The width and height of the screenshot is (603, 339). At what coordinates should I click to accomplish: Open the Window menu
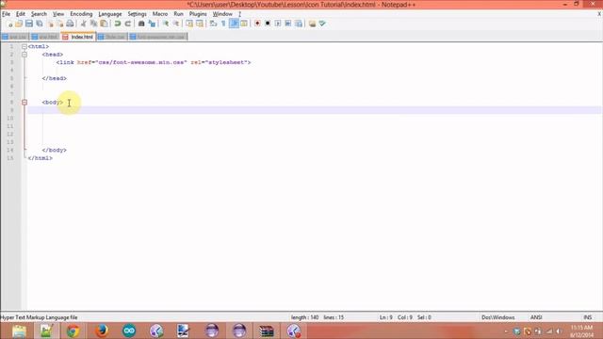coord(222,14)
